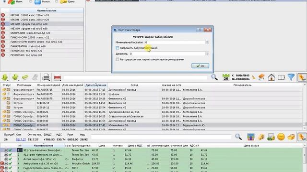The width and height of the screenshot is (307, 172).
Task: Select invoice row number 00260426
Action: (x=152, y=112)
